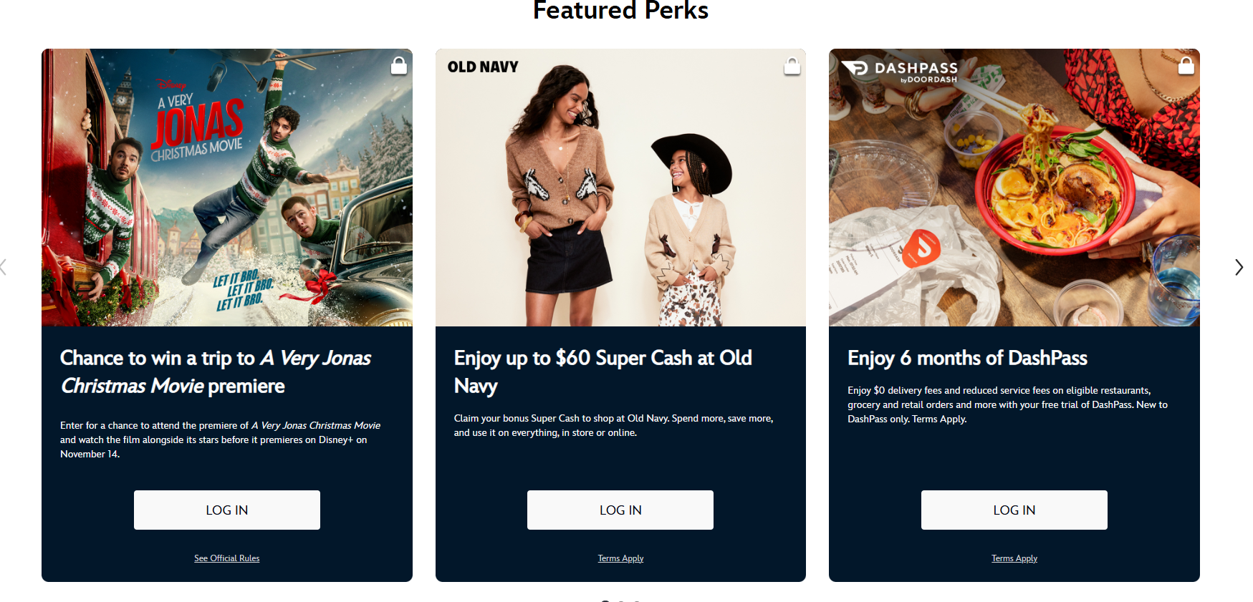Click the lock icon on Old Navy card
This screenshot has height=602, width=1253.
[x=792, y=66]
